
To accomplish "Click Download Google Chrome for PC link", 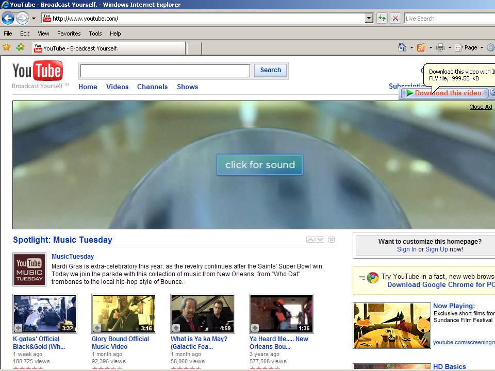I will pyautogui.click(x=441, y=284).
